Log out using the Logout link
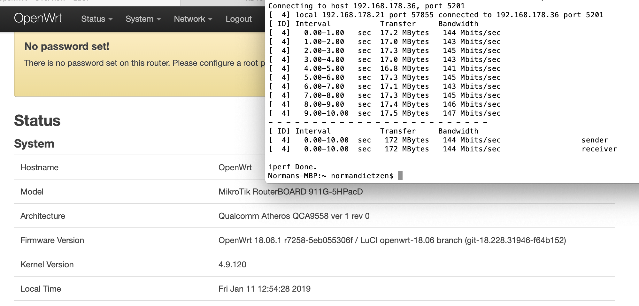The width and height of the screenshot is (639, 306). pos(238,19)
